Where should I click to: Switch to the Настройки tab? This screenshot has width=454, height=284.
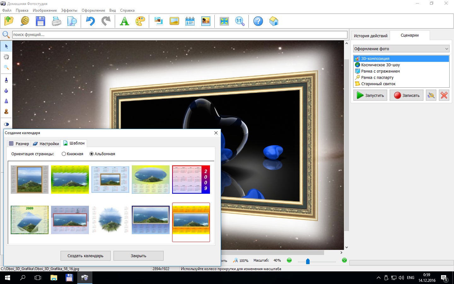(x=46, y=144)
